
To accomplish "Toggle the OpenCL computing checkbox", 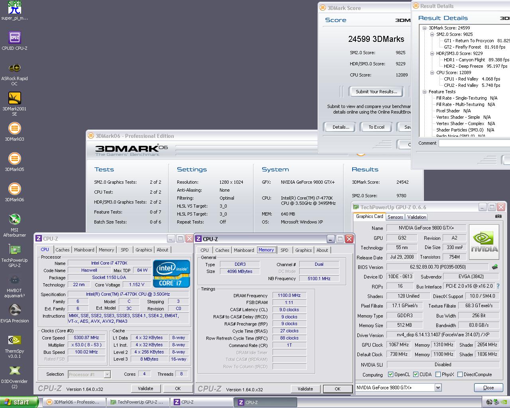I will [391, 375].
